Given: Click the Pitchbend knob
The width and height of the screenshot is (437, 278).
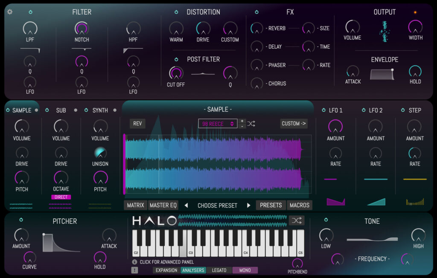Looking at the screenshot, I should 297,264.
